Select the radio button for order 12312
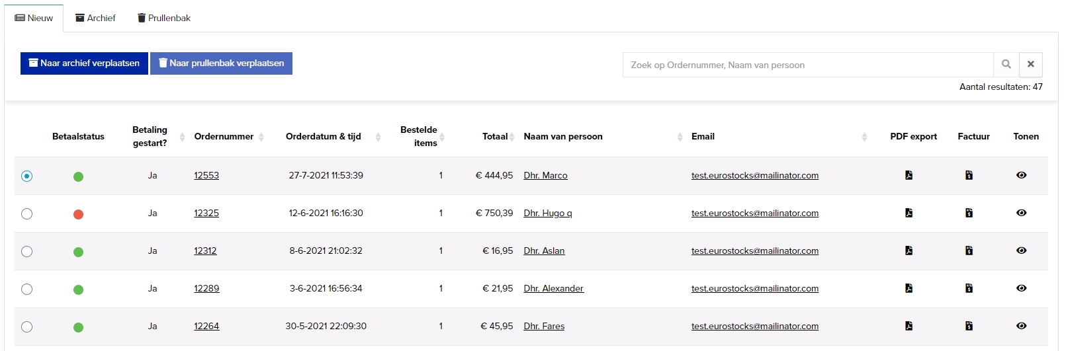 click(26, 251)
